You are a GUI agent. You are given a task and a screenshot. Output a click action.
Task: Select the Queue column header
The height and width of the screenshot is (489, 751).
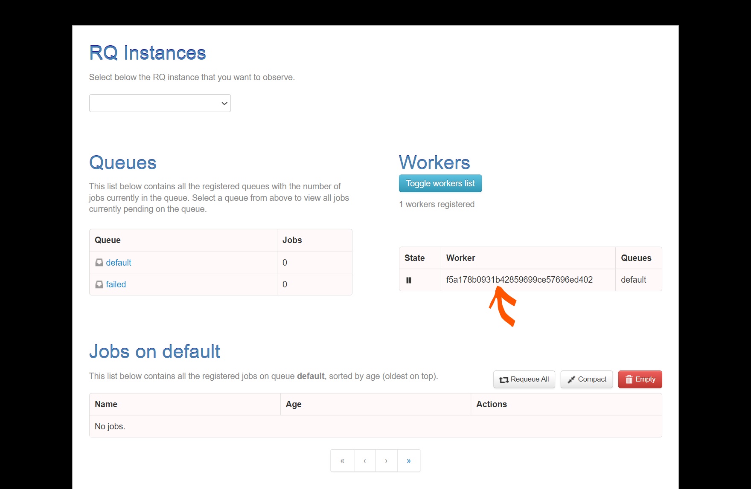point(108,240)
